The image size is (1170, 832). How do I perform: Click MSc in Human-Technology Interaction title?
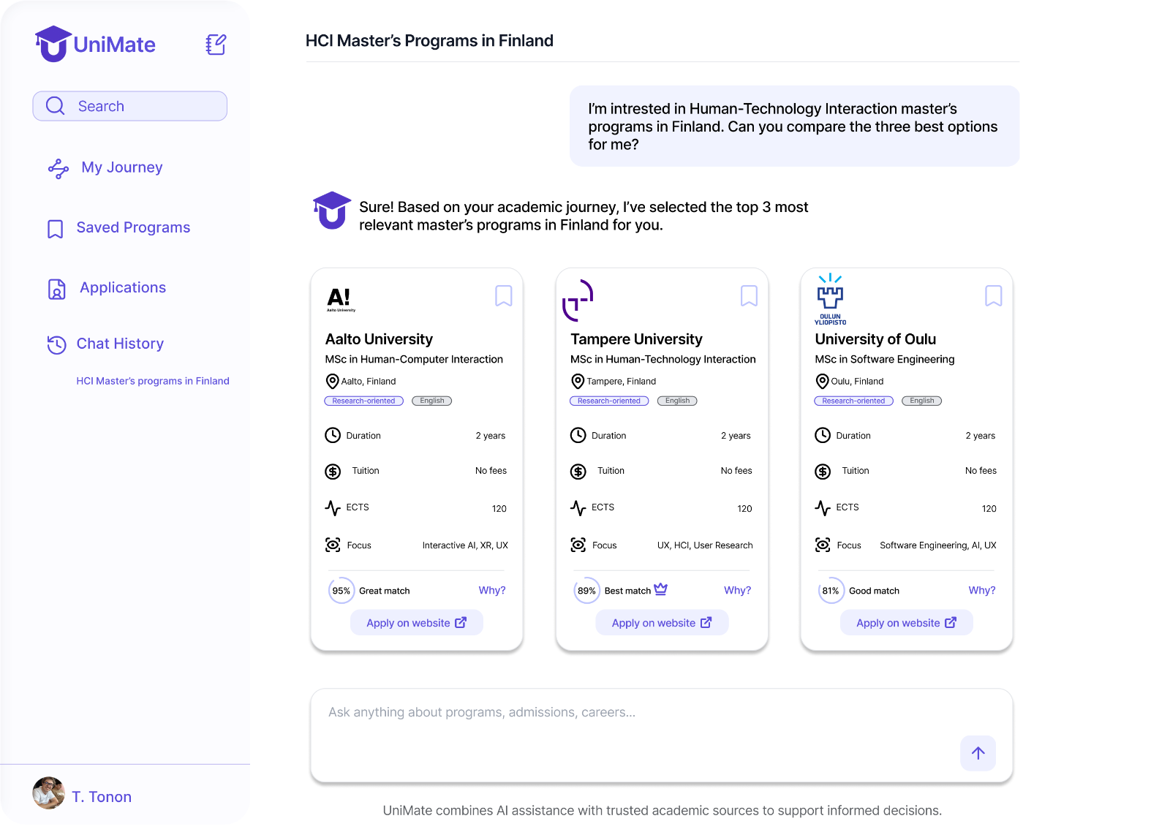pos(663,359)
